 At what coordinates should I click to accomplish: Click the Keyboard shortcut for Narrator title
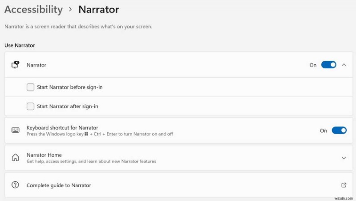62,128
